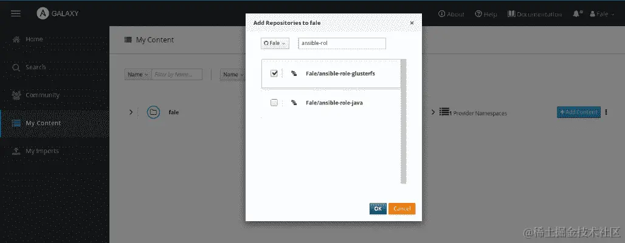Click the fale namespace folder icon
Screen dimensions: 625x243
point(153,112)
